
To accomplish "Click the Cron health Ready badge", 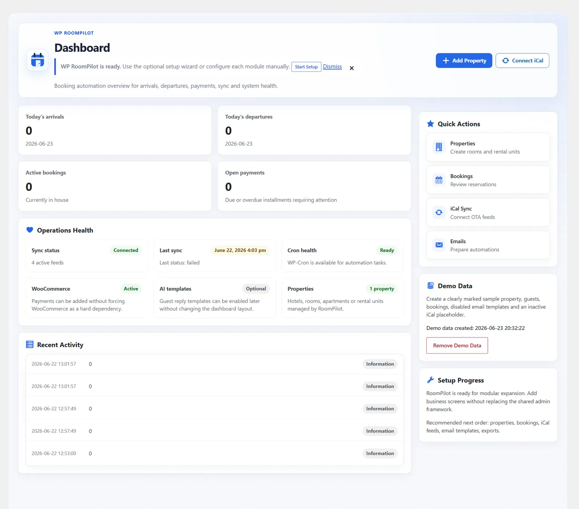I will [387, 250].
